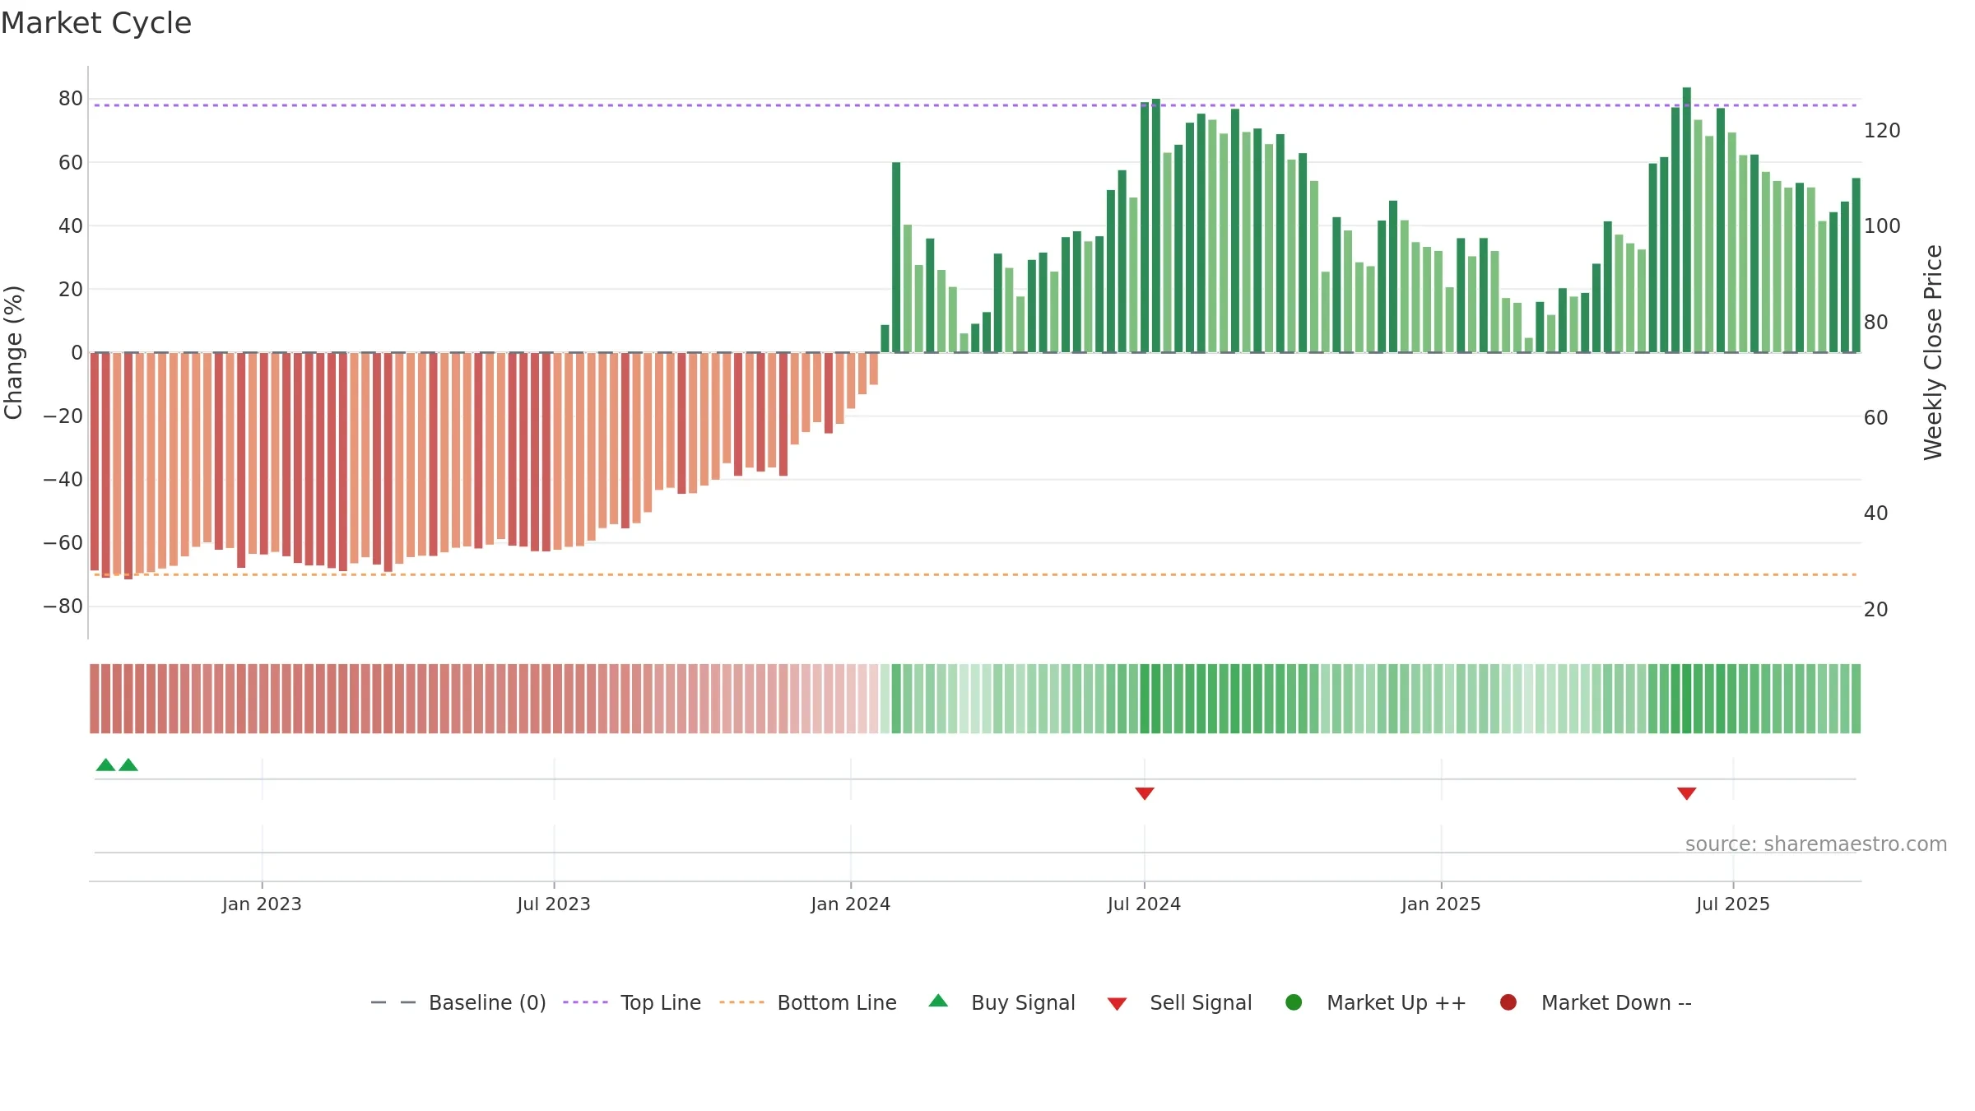Toggle the Bottom Line legend entry
The width and height of the screenshot is (1975, 1111).
[x=808, y=1002]
